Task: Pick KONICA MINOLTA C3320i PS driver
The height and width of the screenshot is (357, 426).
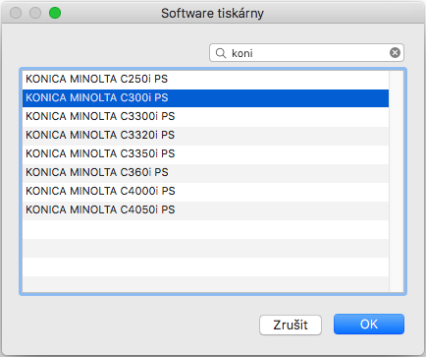Action: (x=205, y=135)
